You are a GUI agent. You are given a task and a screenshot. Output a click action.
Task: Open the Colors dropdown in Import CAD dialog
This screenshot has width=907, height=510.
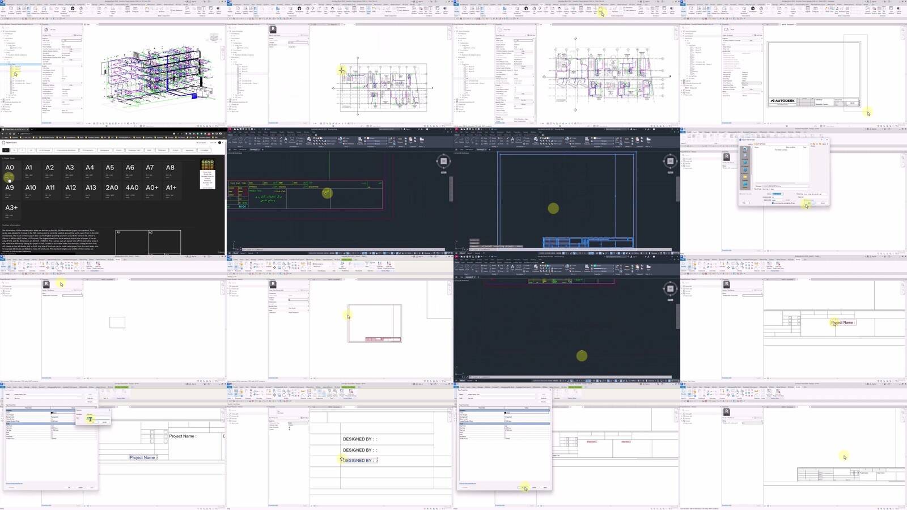tap(777, 194)
